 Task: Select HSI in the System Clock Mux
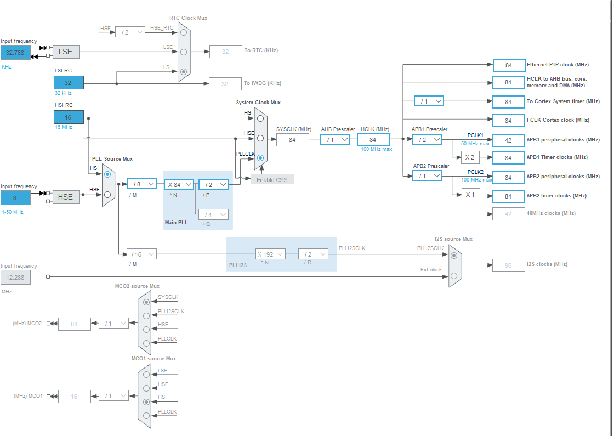pyautogui.click(x=260, y=117)
